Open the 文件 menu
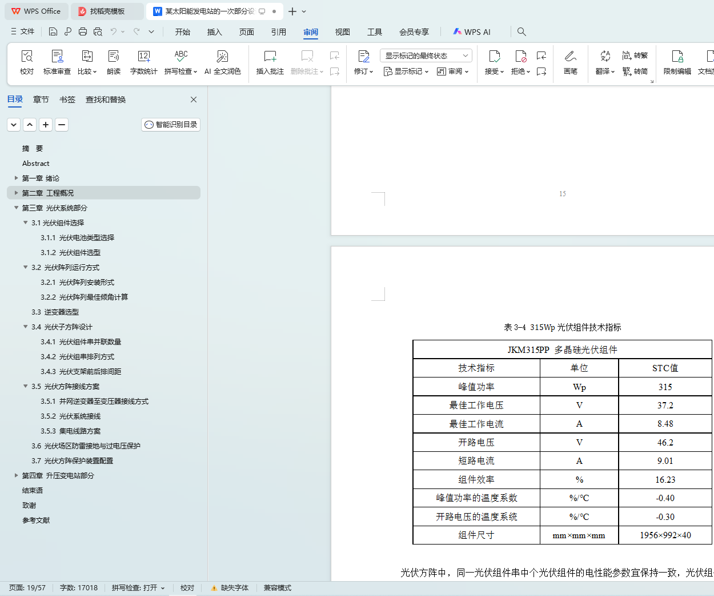 [22, 31]
